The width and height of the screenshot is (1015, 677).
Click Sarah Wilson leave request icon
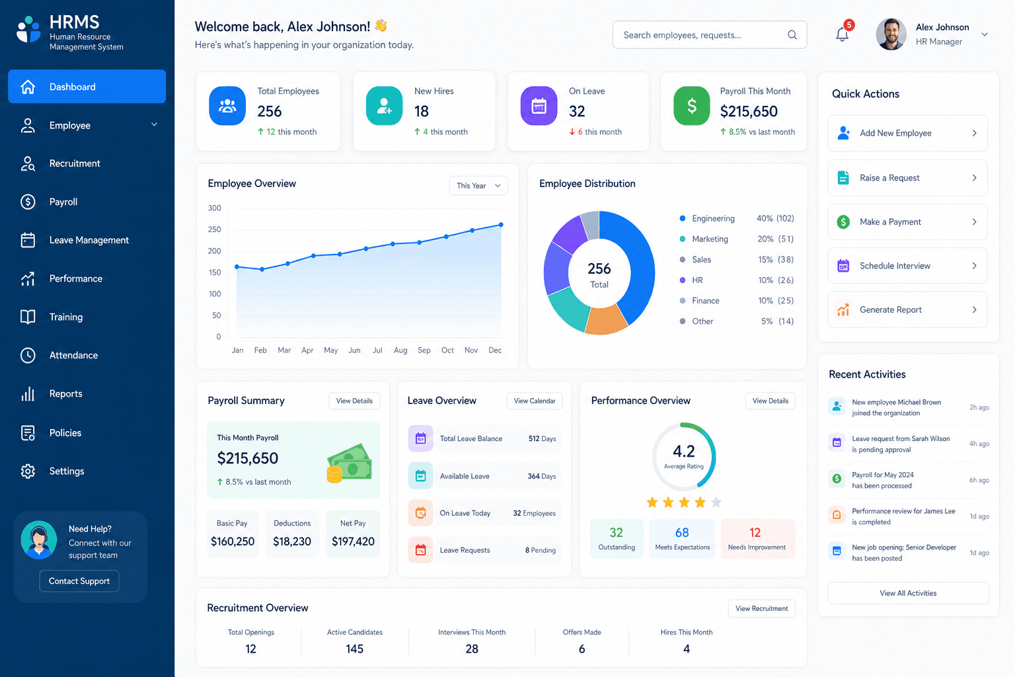pyautogui.click(x=837, y=443)
